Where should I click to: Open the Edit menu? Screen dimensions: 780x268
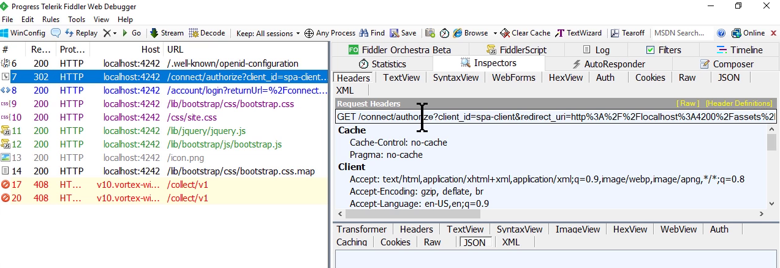point(28,20)
